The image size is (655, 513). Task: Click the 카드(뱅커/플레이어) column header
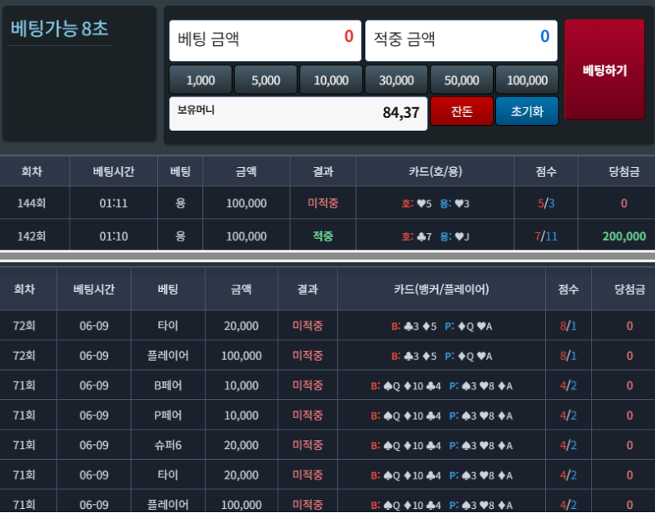click(441, 289)
